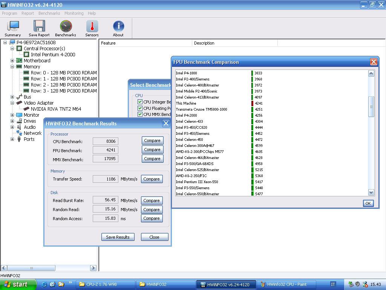Screen dimensions: 386x290
Task: Expand the Motherboard tree node
Action: click(x=12, y=60)
